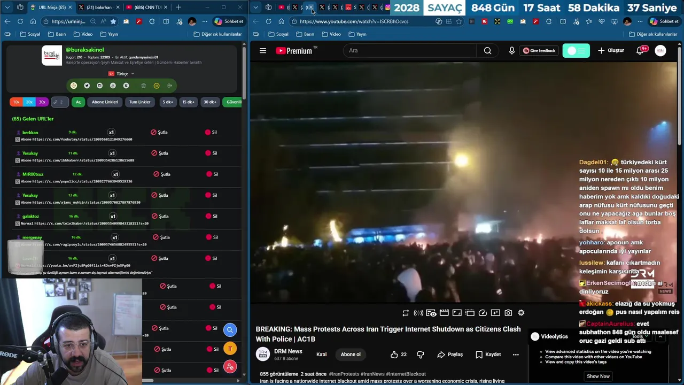Click the yellow pause icon in URL Ninja
The image size is (684, 385).
(x=157, y=86)
